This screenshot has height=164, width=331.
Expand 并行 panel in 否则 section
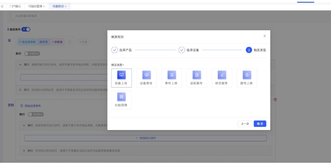coord(24,151)
